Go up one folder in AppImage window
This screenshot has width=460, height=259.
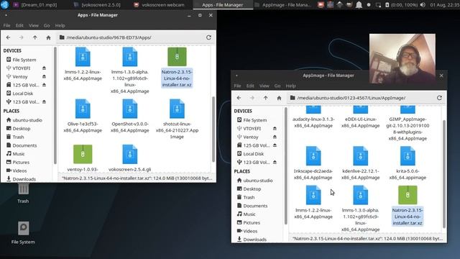(265, 98)
